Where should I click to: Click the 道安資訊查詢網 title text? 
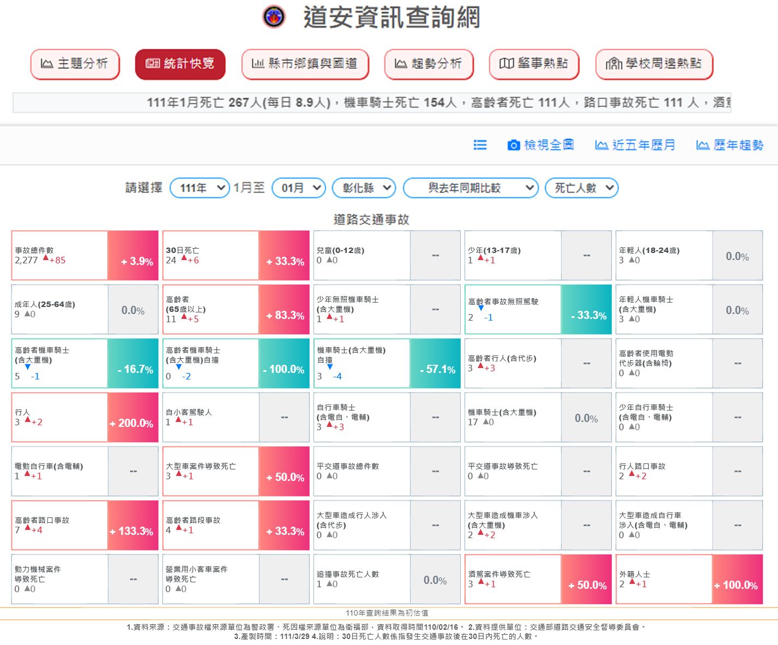point(391,17)
